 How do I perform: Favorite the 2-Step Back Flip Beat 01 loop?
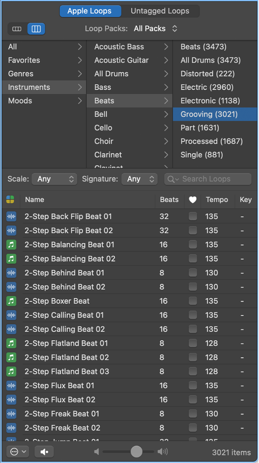pyautogui.click(x=193, y=216)
